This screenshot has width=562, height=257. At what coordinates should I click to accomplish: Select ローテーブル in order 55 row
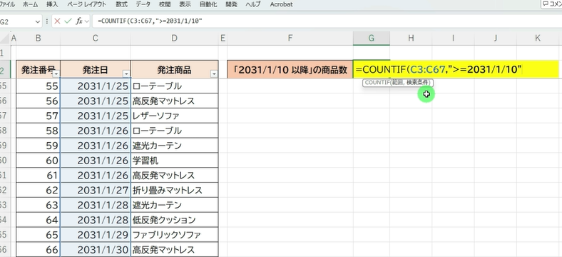[x=175, y=86]
